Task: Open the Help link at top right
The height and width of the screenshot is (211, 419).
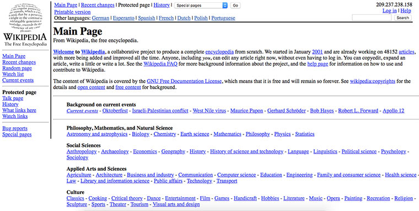Action: click(x=406, y=10)
